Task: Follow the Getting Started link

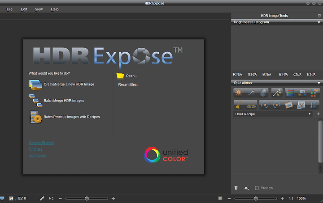Action: point(41,143)
